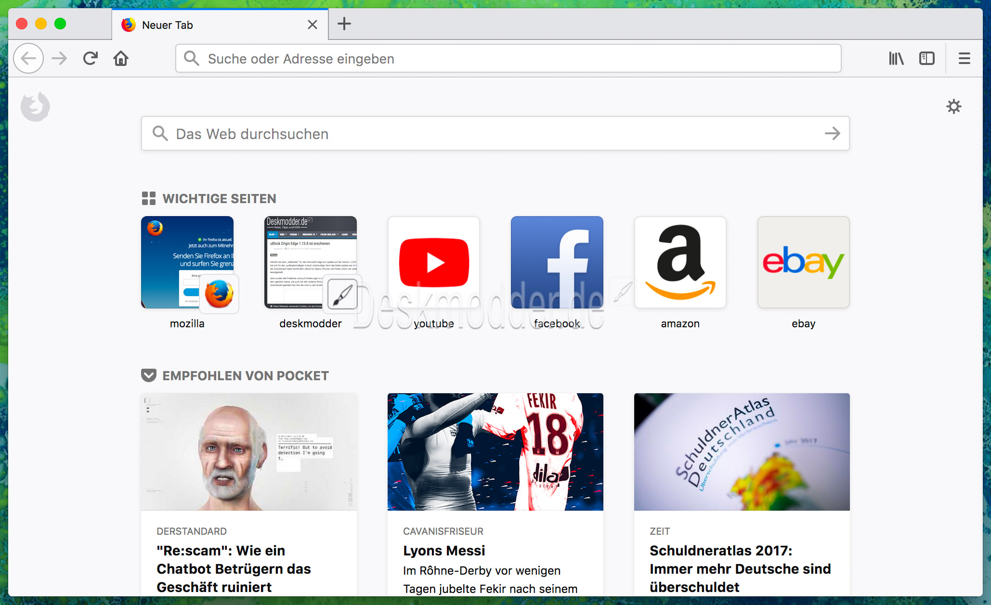Click the magnifier in the web search box
The image size is (991, 605).
tap(160, 133)
